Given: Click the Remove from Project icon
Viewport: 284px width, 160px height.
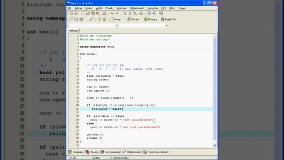Looking at the screenshot, I should point(154,13).
